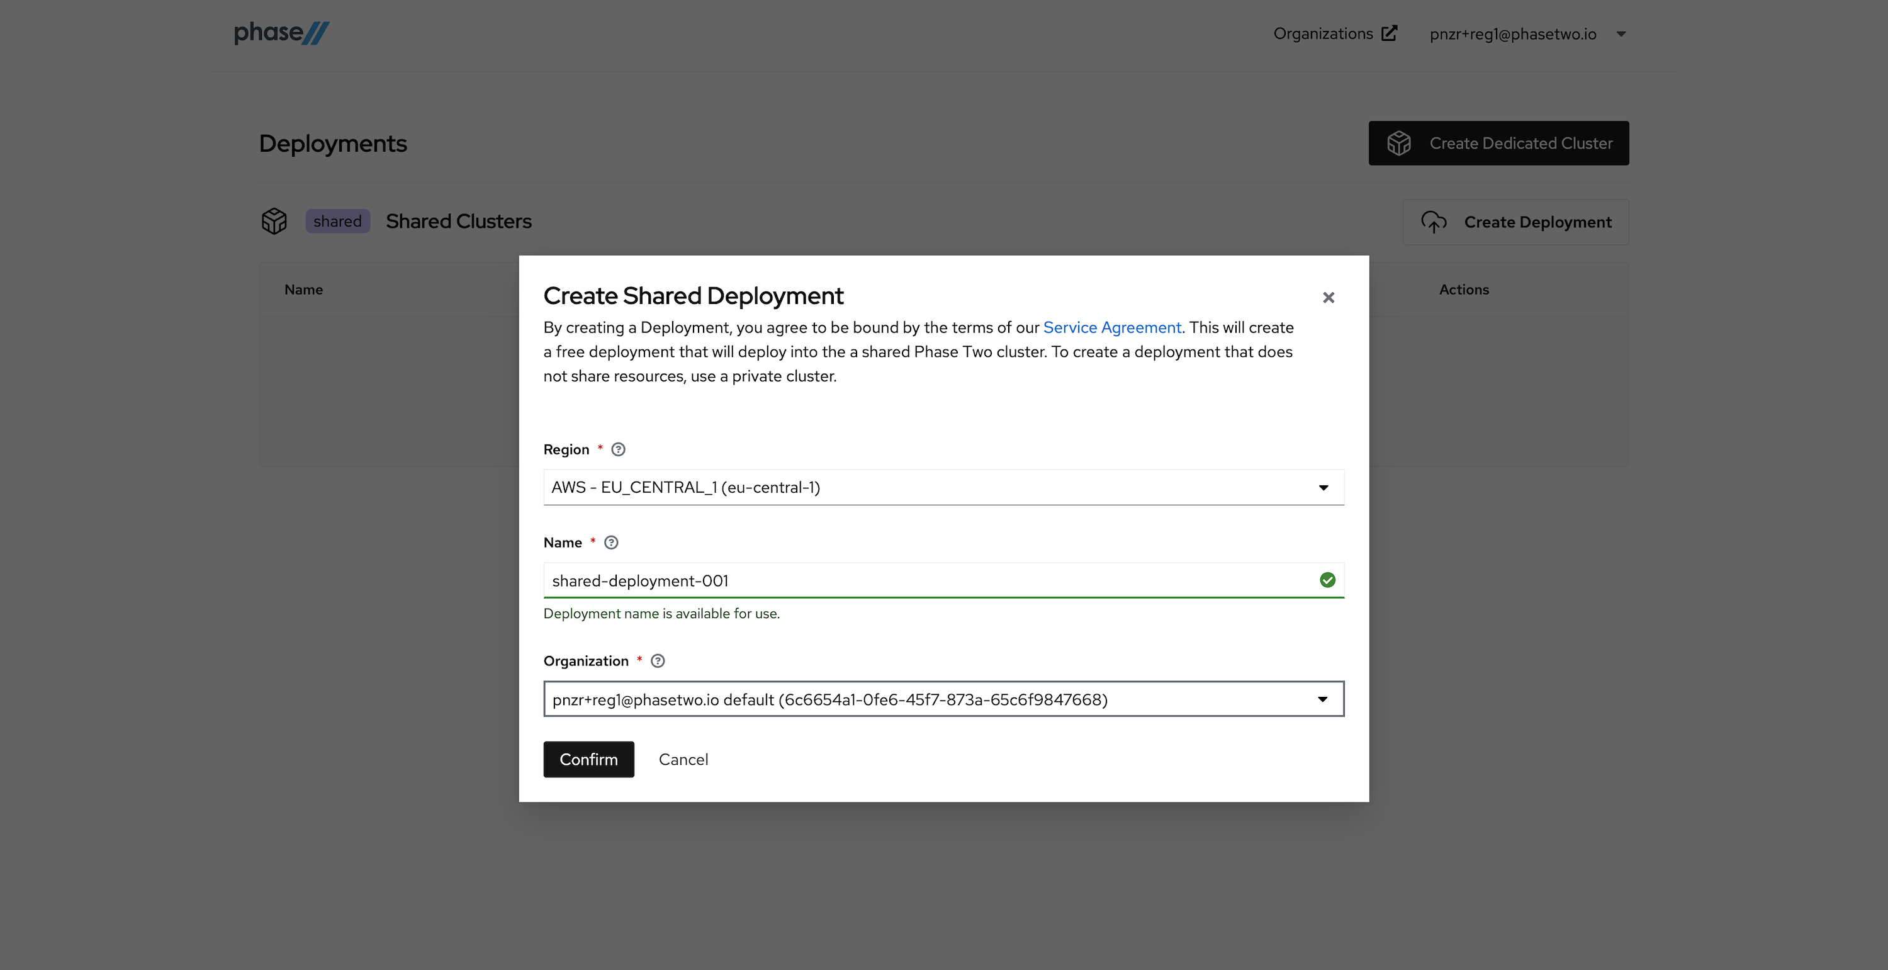Viewport: 1888px width, 970px height.
Task: Click the green checkmark in the Name field
Action: point(1328,580)
